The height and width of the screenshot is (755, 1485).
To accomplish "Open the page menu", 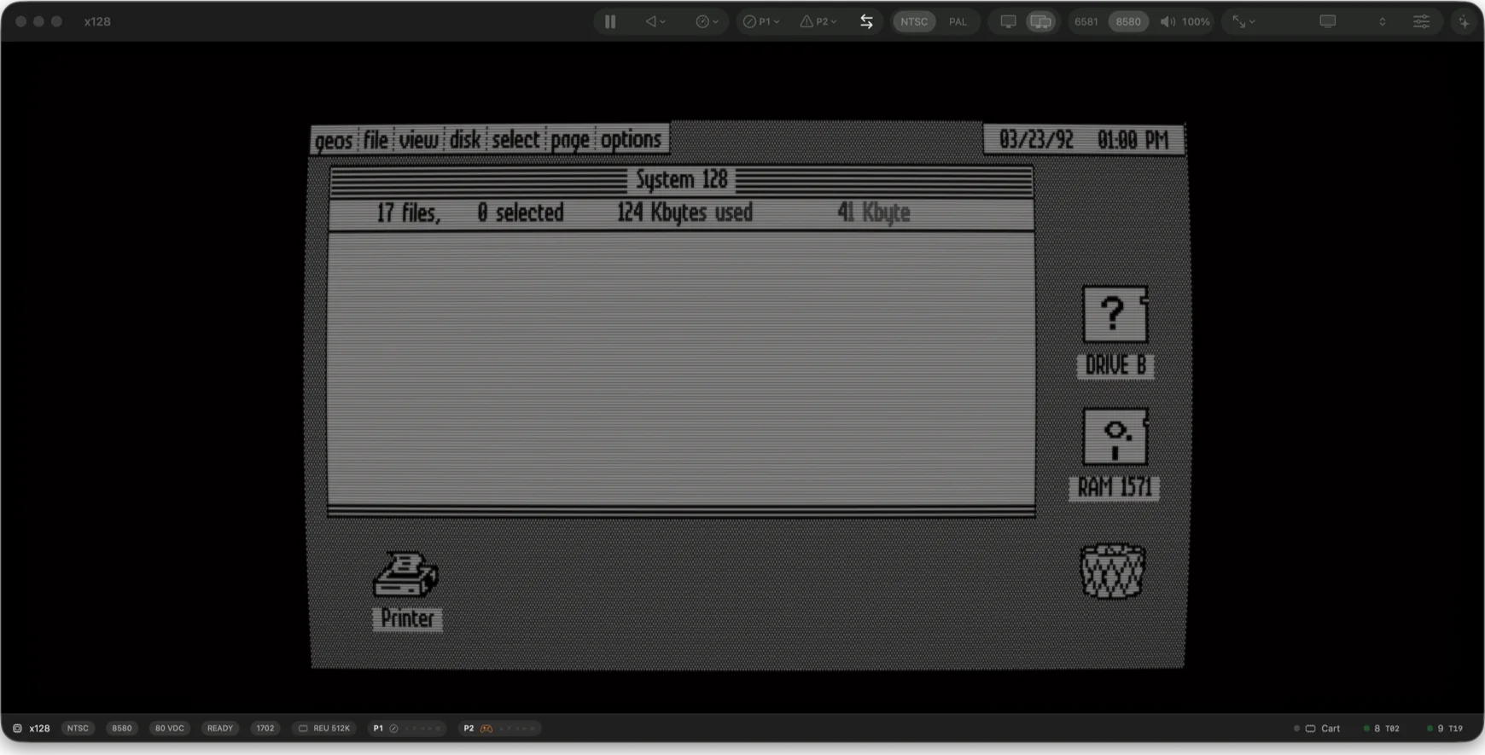I will 570,140.
